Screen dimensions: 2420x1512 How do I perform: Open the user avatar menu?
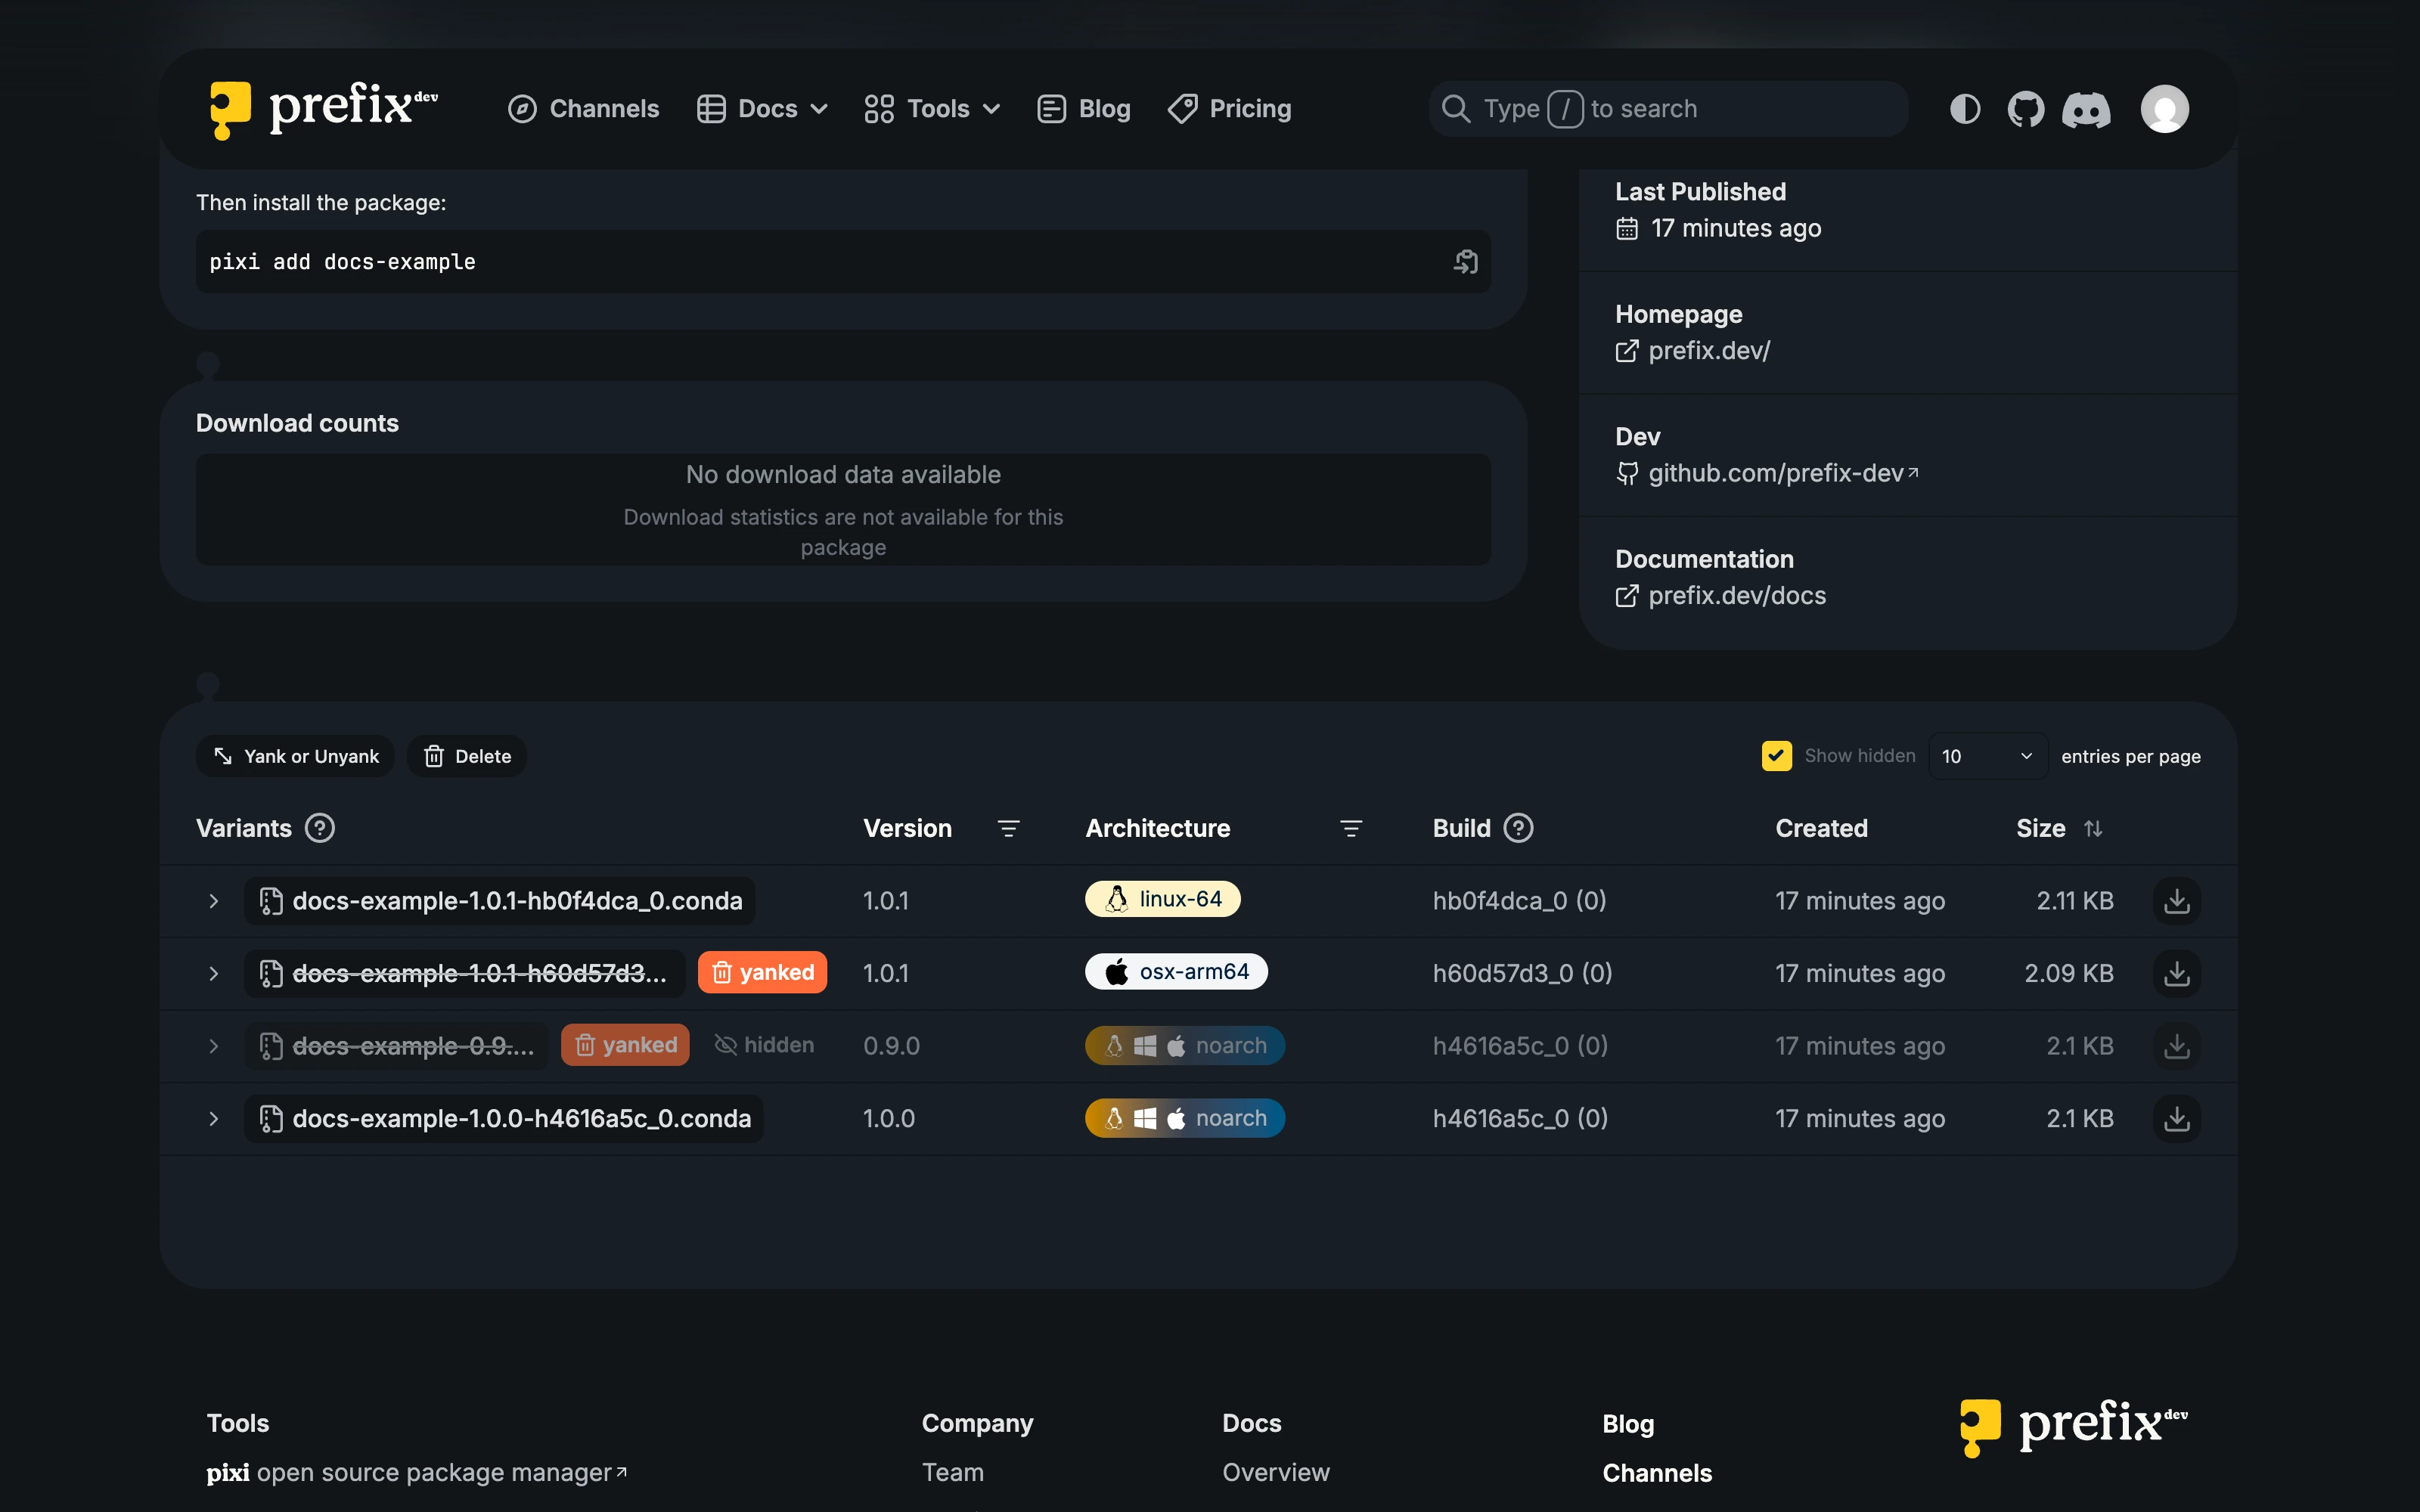pos(2164,109)
